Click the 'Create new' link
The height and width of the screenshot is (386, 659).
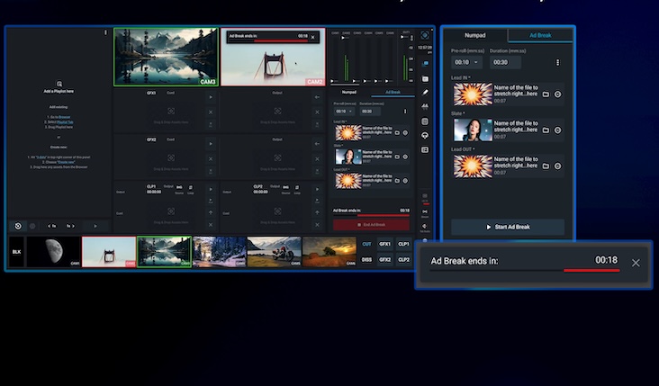click(x=66, y=162)
